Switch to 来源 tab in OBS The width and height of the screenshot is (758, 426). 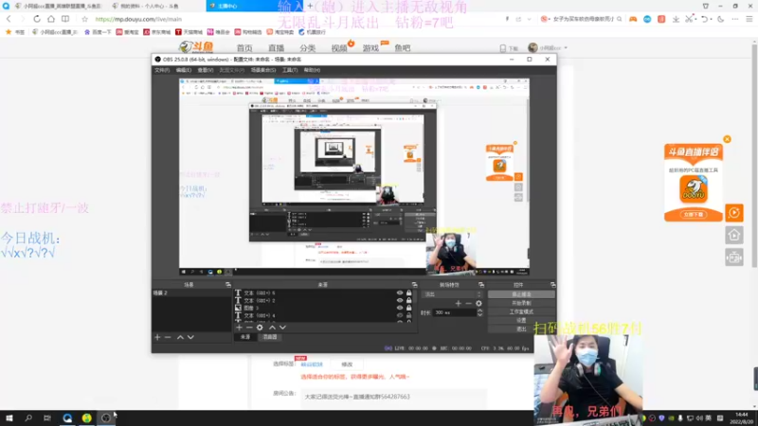pos(245,337)
